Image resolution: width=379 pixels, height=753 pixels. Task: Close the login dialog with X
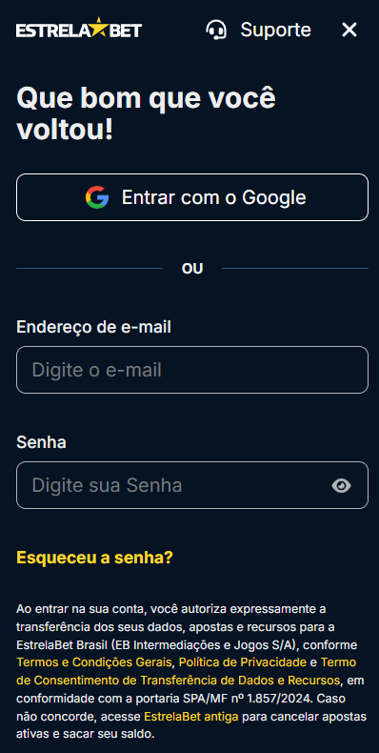pyautogui.click(x=349, y=30)
